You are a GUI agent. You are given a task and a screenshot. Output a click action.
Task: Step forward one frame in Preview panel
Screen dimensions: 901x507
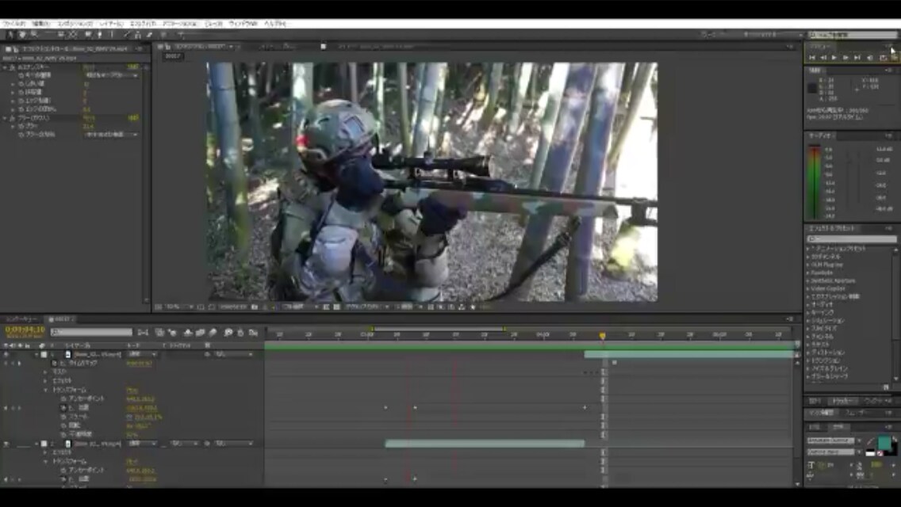tap(845, 57)
